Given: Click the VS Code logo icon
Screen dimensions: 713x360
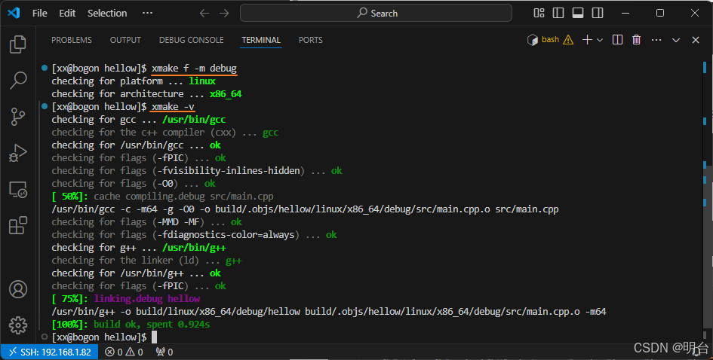Looking at the screenshot, I should click(x=14, y=13).
